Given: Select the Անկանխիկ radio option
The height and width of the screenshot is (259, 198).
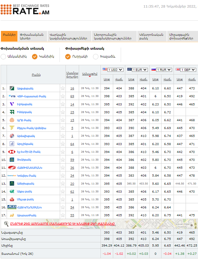Looking at the screenshot, I should (3, 56).
